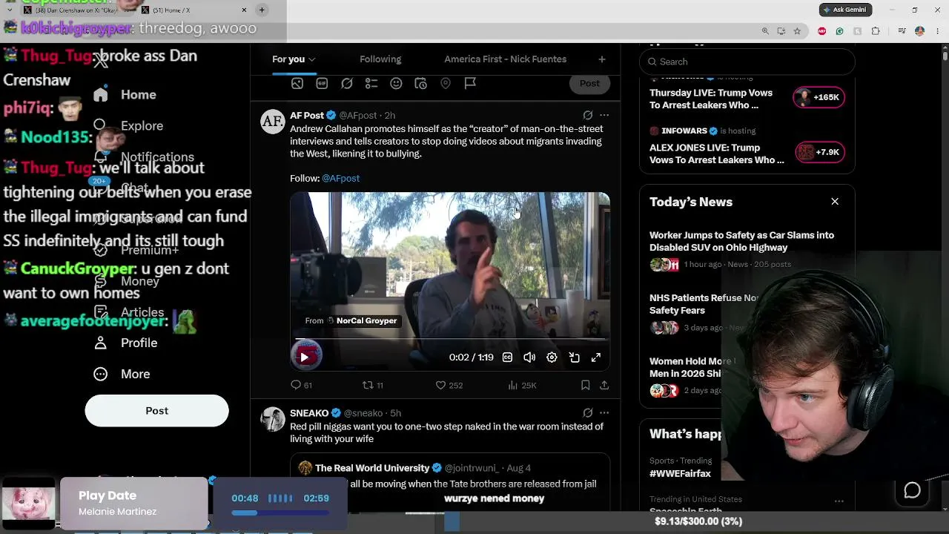
Task: Open the media control icon in Chrome toolbar
Action: pos(902,31)
